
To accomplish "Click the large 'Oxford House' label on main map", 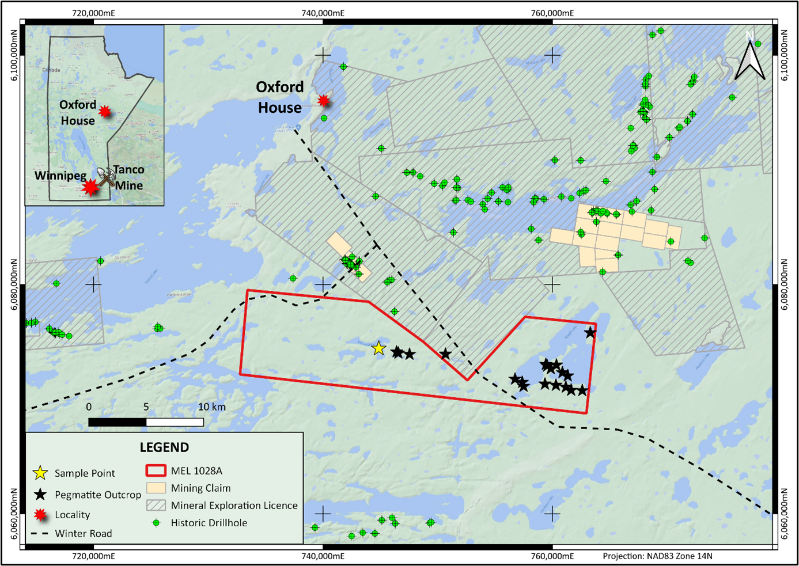I will pos(280,97).
